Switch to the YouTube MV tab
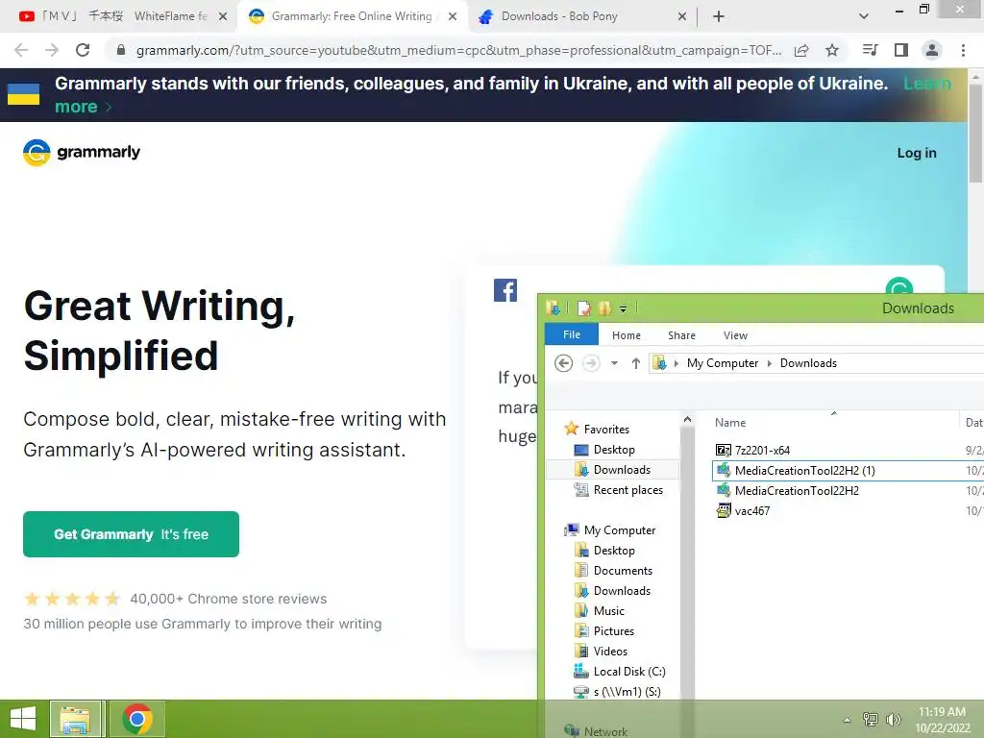The height and width of the screenshot is (738, 984). coord(117,16)
